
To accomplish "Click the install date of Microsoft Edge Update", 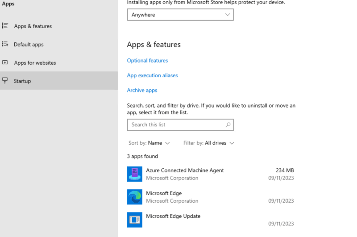I will coord(281,224).
